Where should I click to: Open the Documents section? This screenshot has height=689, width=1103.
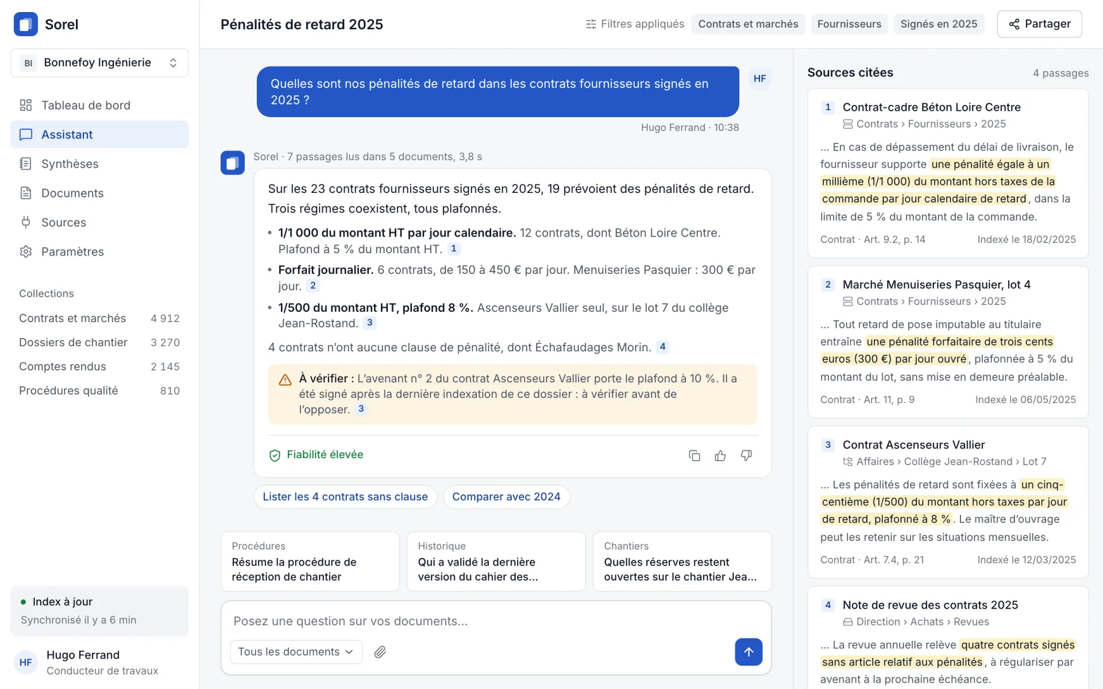coord(99,193)
